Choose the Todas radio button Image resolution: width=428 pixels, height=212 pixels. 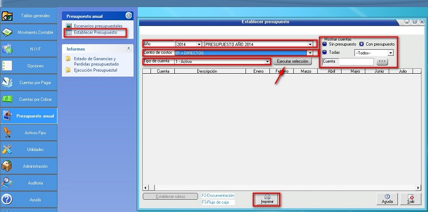(x=325, y=52)
